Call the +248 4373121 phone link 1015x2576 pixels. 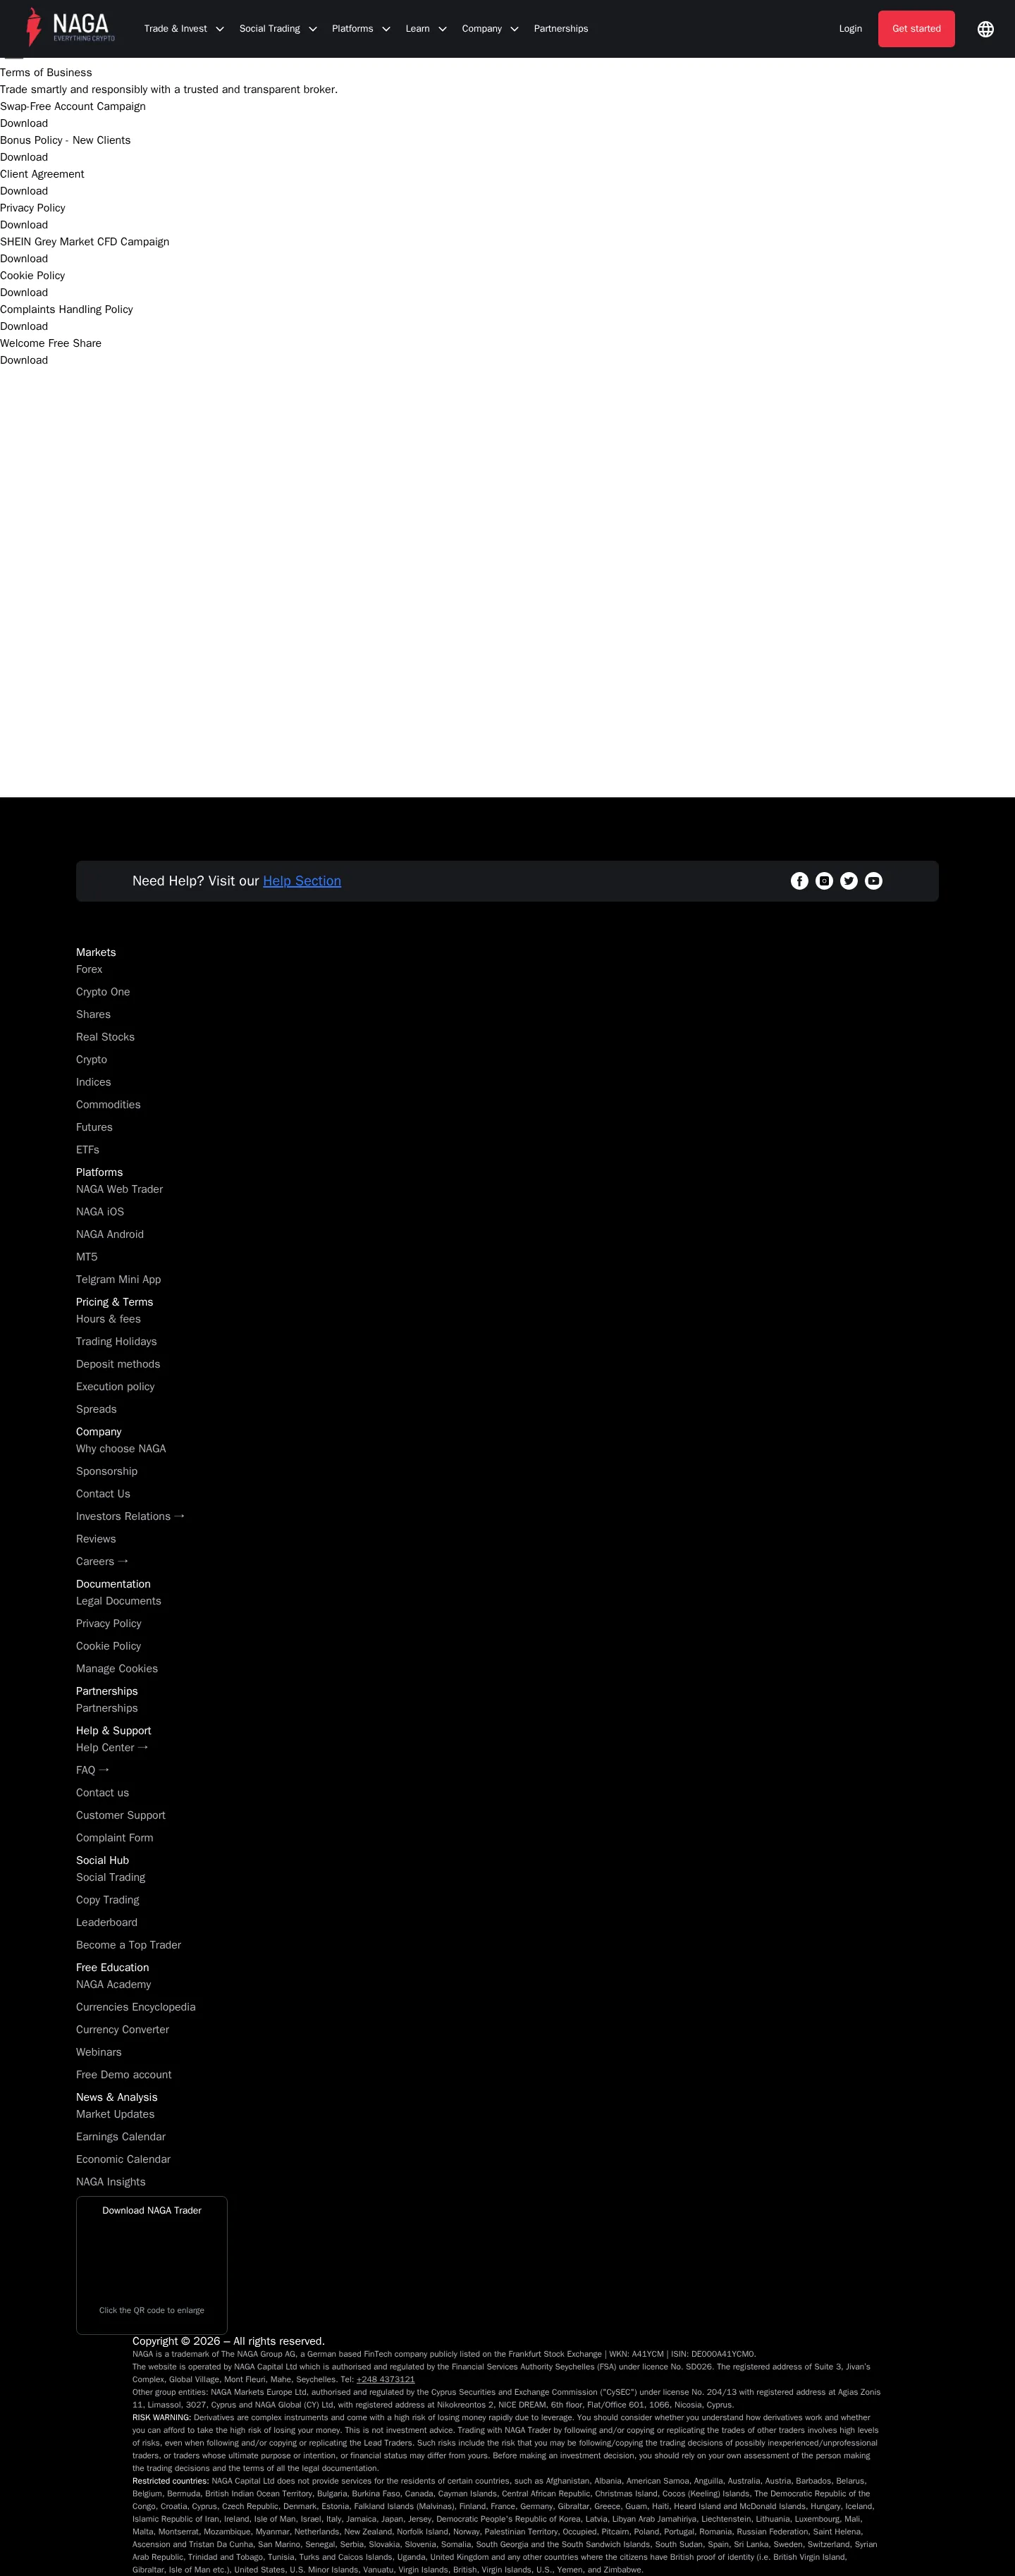[385, 2380]
